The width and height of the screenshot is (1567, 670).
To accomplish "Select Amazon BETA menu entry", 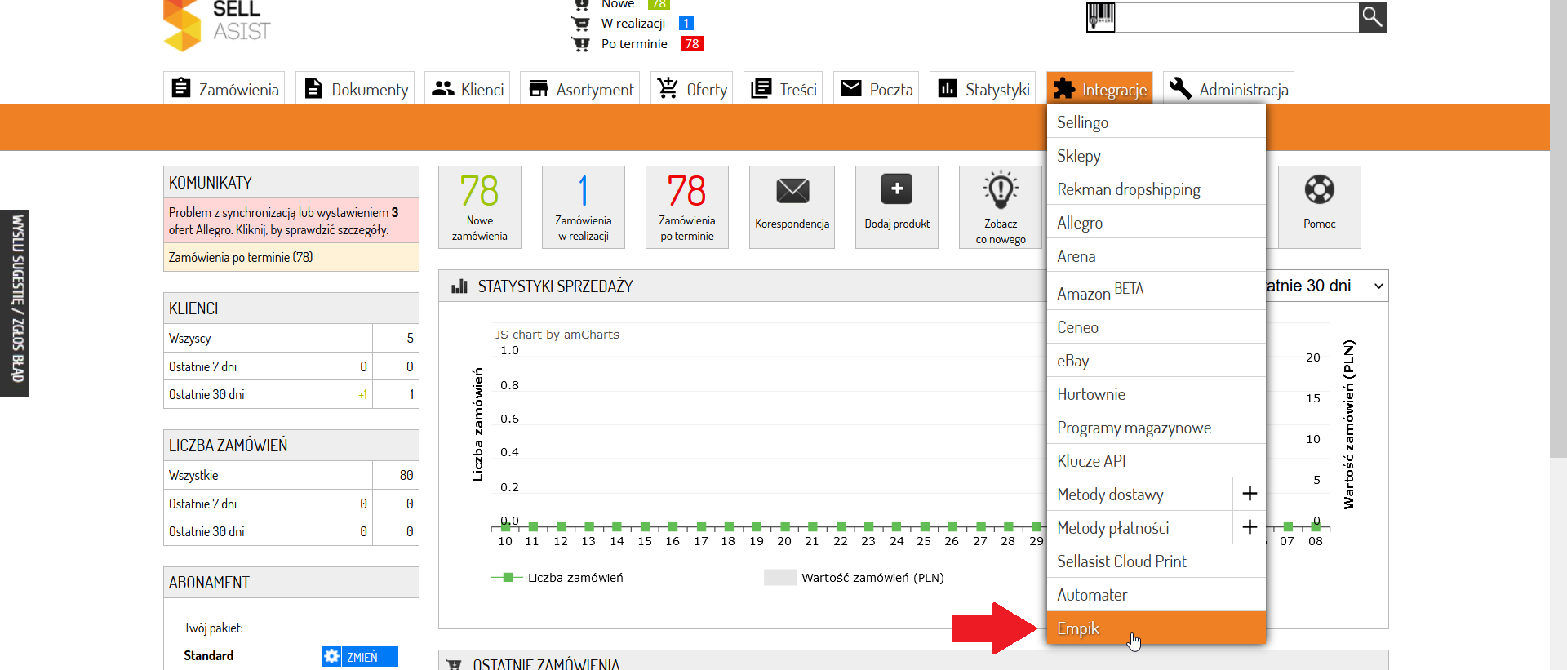I will pyautogui.click(x=1156, y=291).
